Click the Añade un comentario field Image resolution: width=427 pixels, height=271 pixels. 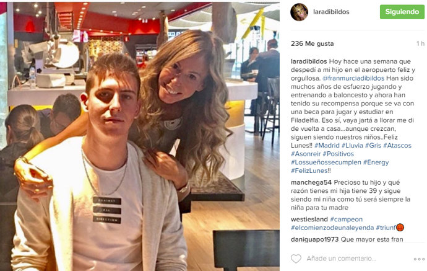pos(342,259)
